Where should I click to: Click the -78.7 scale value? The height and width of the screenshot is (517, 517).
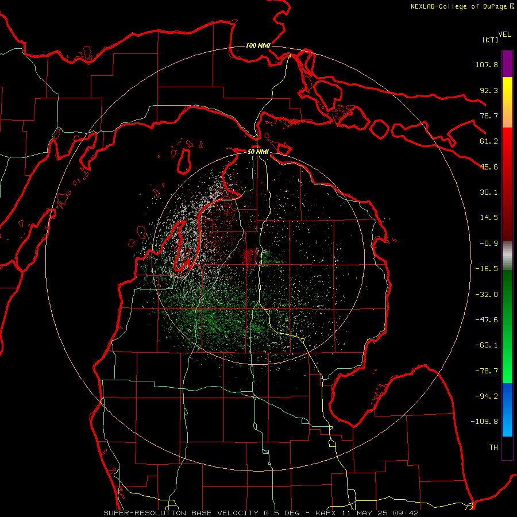click(487, 371)
